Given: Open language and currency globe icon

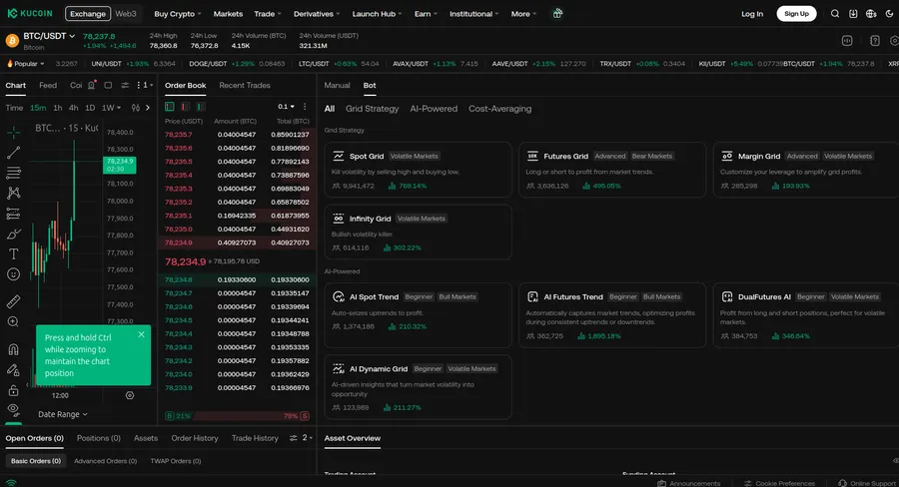Looking at the screenshot, I should click(x=871, y=14).
